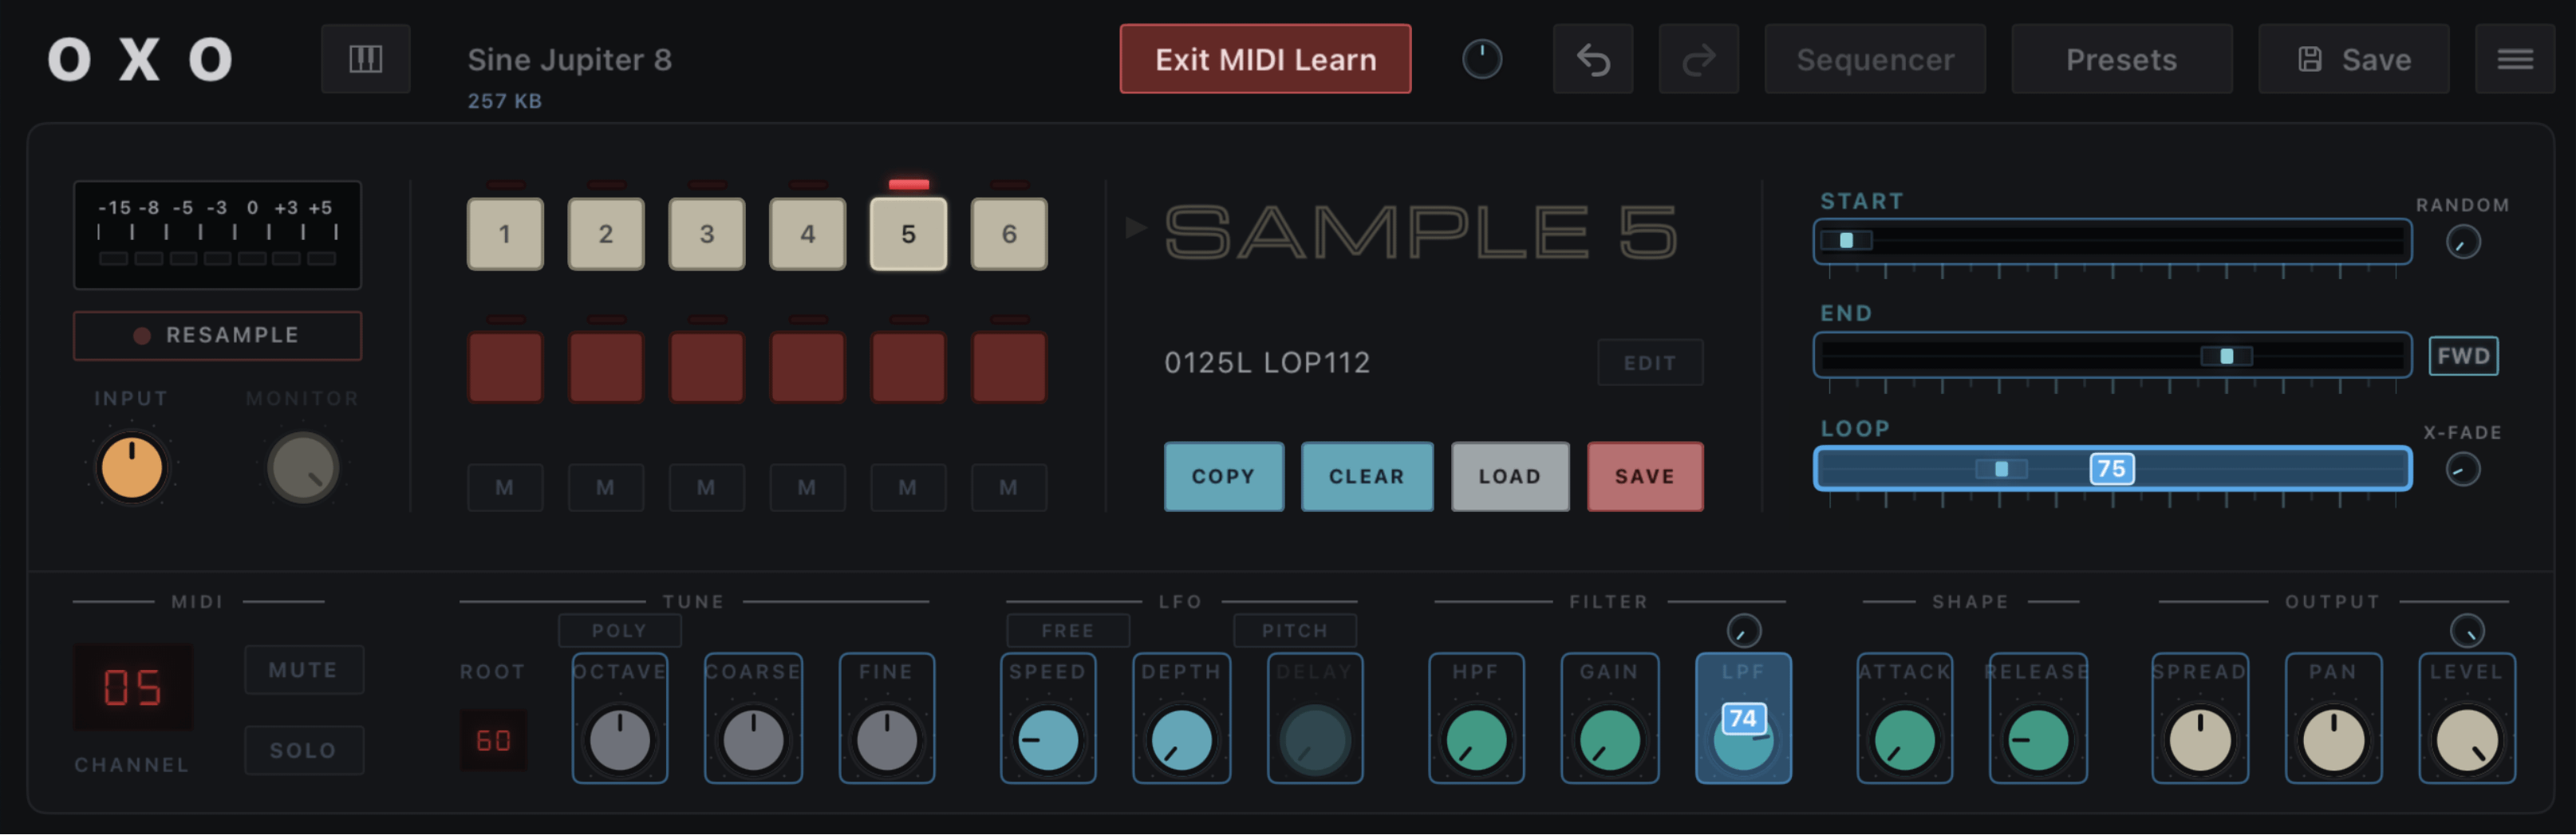
Task: Open the Sequencer view
Action: point(1875,60)
